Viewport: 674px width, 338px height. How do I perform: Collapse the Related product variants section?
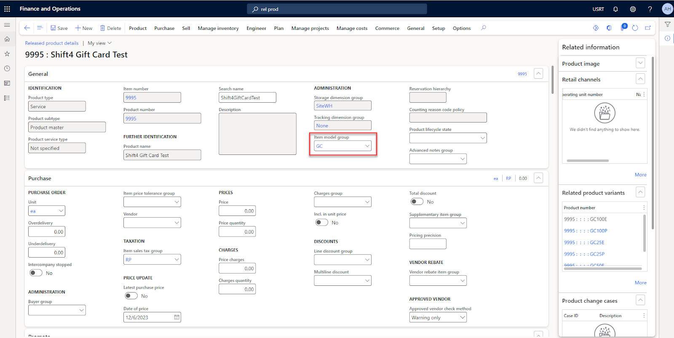pos(640,192)
